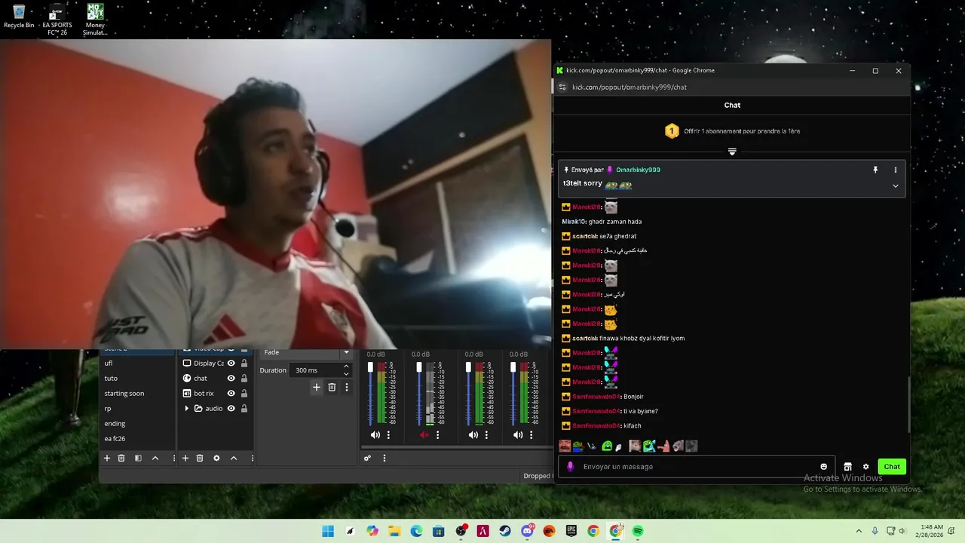Open advanced audio properties gears icon

point(367,458)
